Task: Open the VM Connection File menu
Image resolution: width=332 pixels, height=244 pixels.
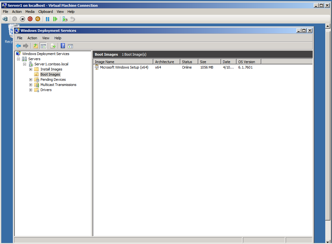Action: 5,12
